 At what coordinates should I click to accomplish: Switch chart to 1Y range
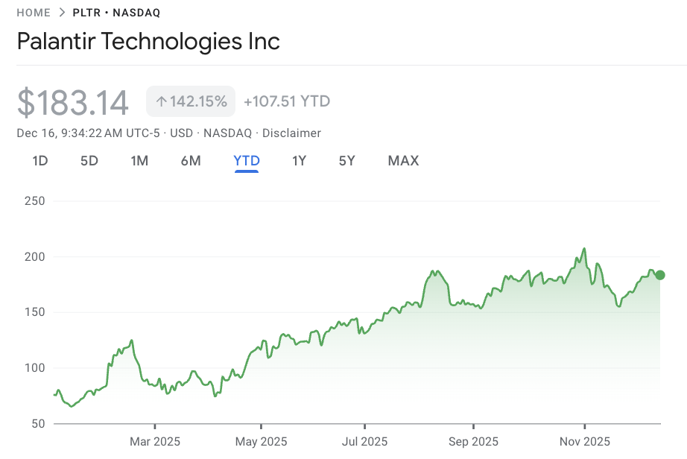pos(299,161)
